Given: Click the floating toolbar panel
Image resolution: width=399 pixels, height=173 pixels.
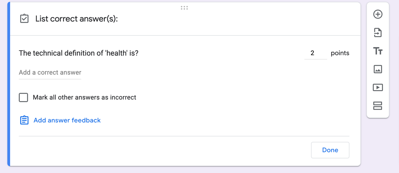Looking at the screenshot, I should pos(378,60).
